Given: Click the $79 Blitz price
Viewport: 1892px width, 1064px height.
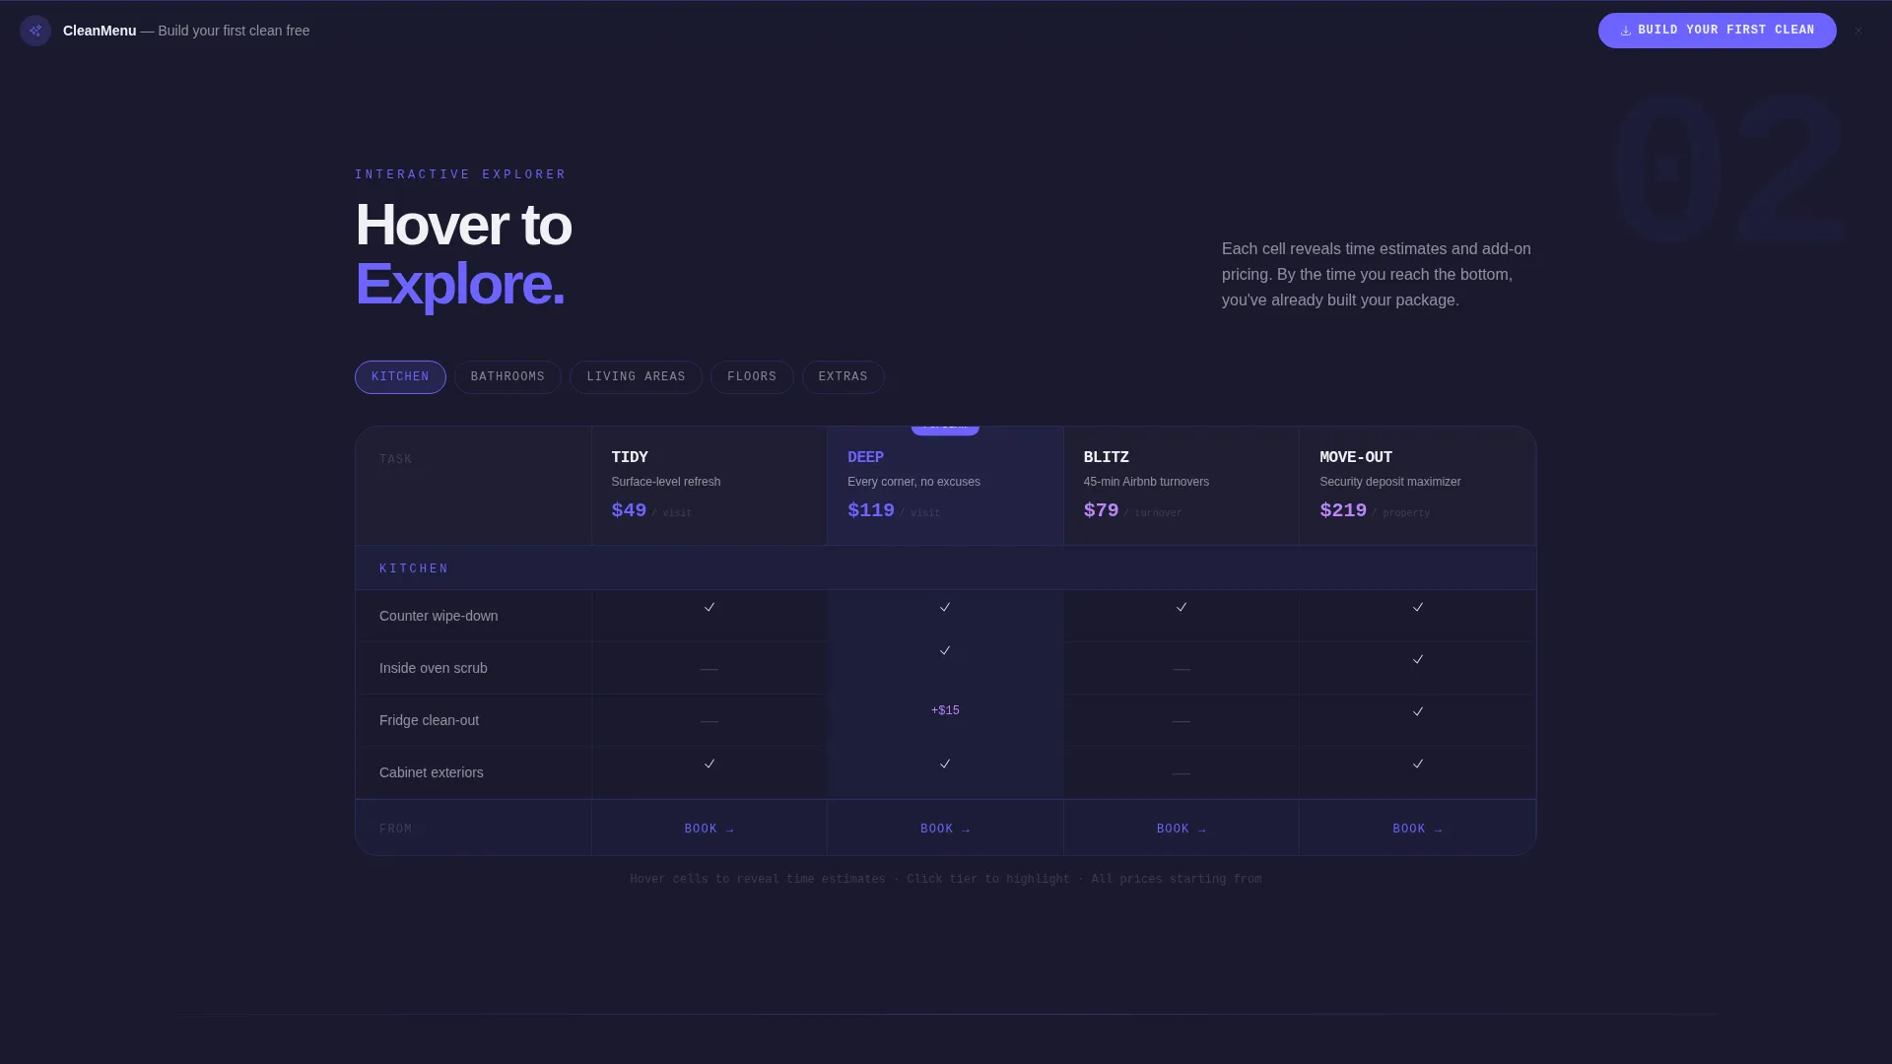Looking at the screenshot, I should coord(1101,511).
